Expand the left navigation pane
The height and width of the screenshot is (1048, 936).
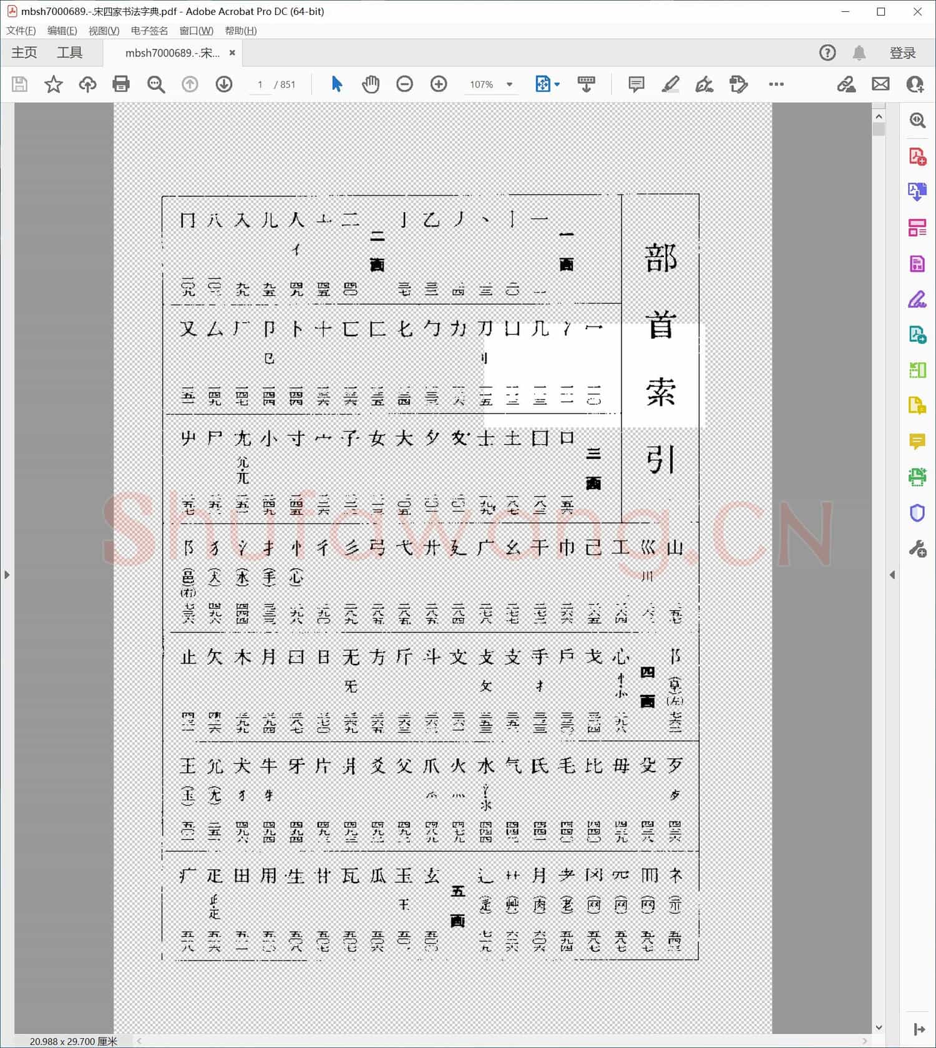click(7, 575)
